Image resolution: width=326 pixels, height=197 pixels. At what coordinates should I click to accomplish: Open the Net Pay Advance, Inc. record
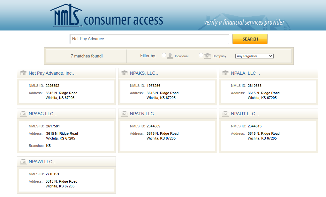(53, 73)
